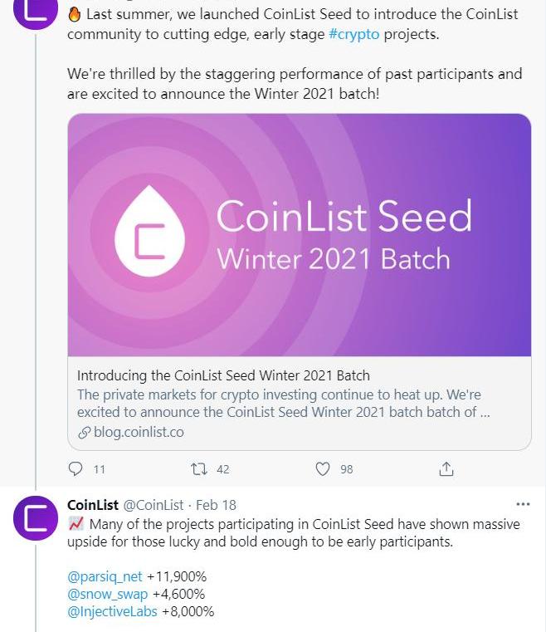Click the 42 retweets count

click(222, 469)
